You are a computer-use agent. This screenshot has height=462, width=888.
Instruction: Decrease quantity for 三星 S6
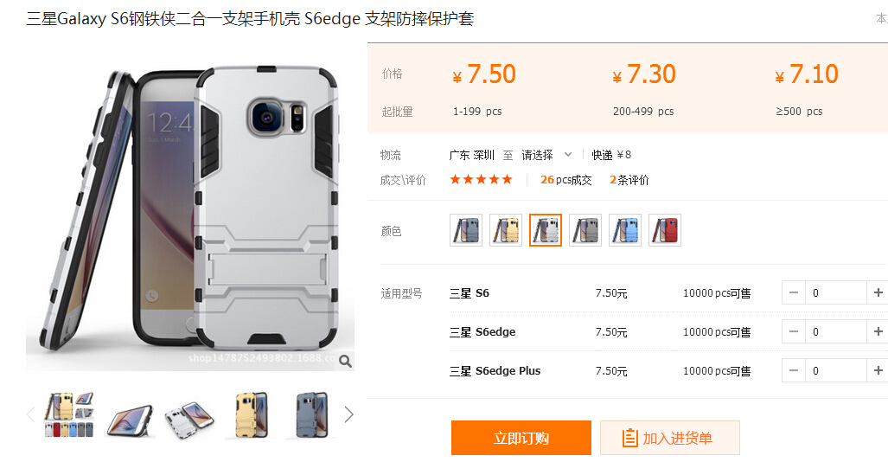pyautogui.click(x=794, y=292)
